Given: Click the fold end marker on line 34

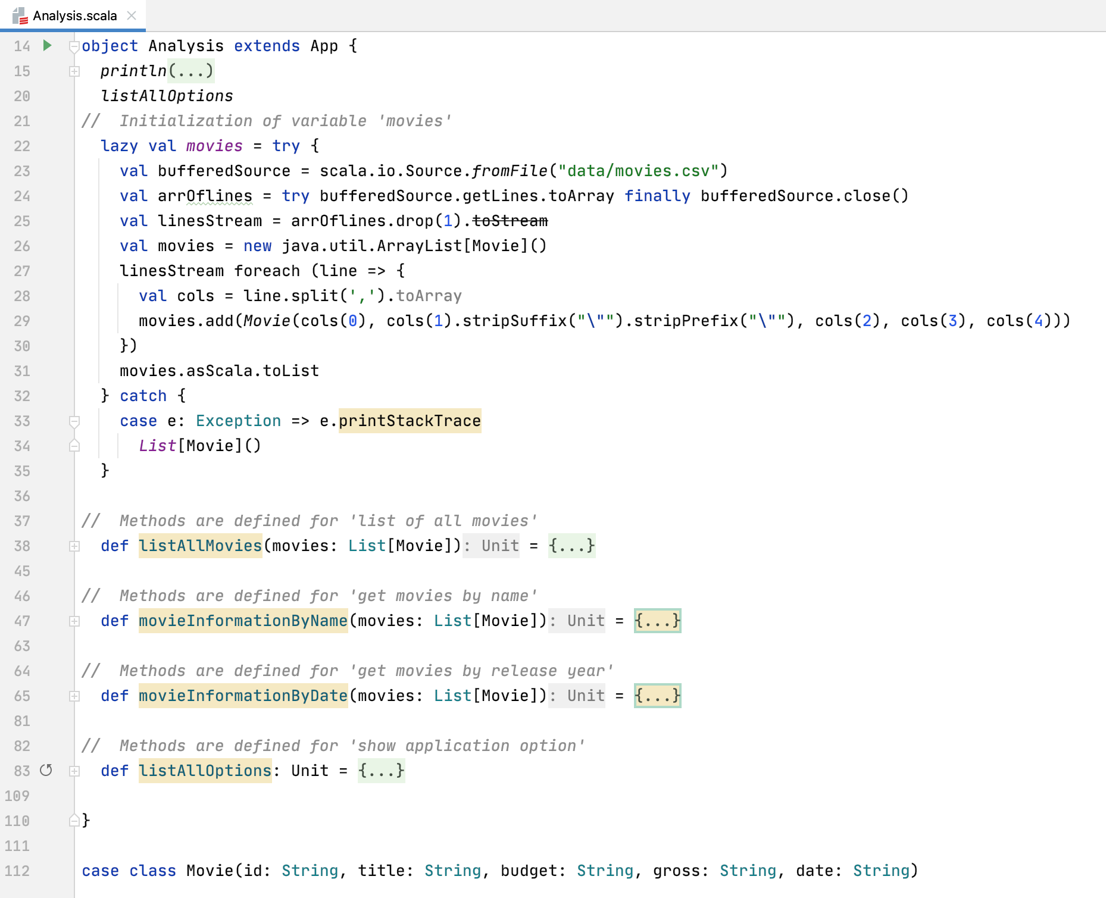Looking at the screenshot, I should point(74,446).
